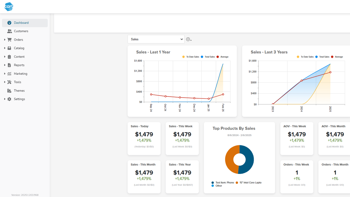
Task: Select '15" Intel Core Lapto' legend entry
Action: pos(249,183)
